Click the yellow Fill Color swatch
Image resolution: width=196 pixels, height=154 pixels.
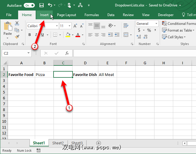(68, 35)
